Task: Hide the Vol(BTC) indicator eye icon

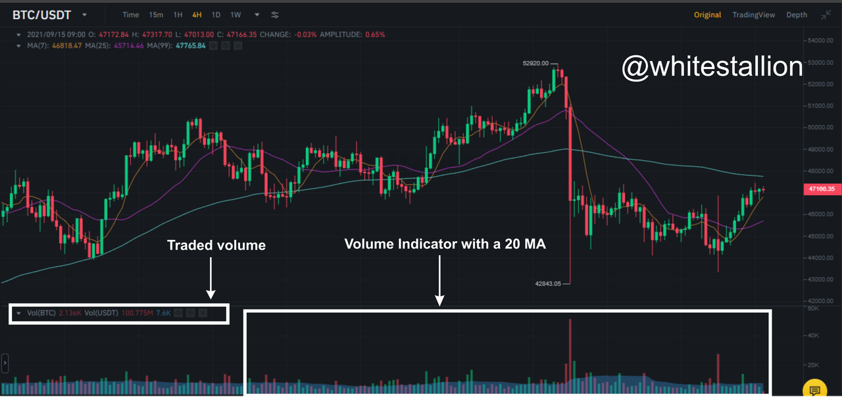Action: 180,314
